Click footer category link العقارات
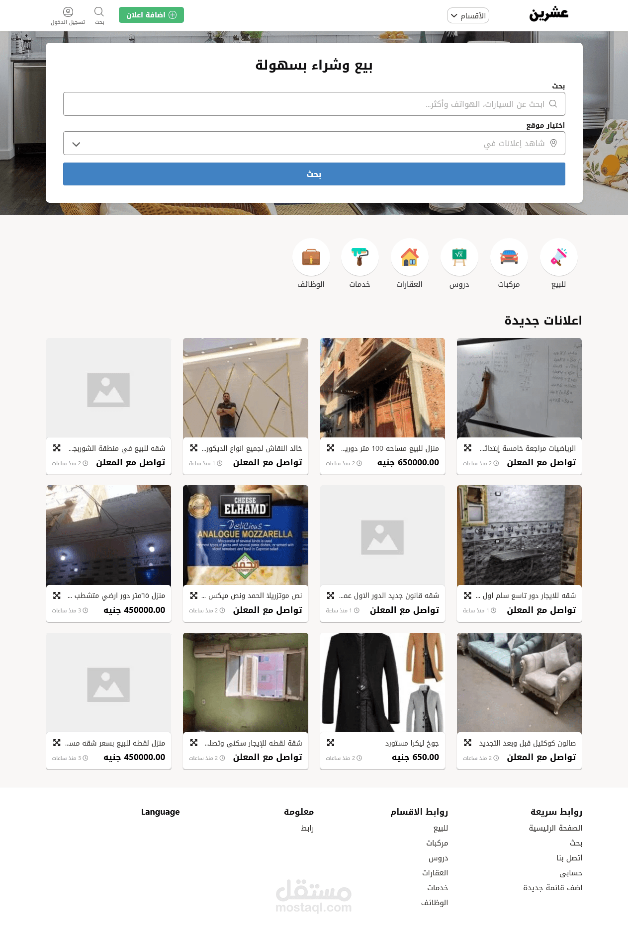This screenshot has height=933, width=628. [435, 873]
